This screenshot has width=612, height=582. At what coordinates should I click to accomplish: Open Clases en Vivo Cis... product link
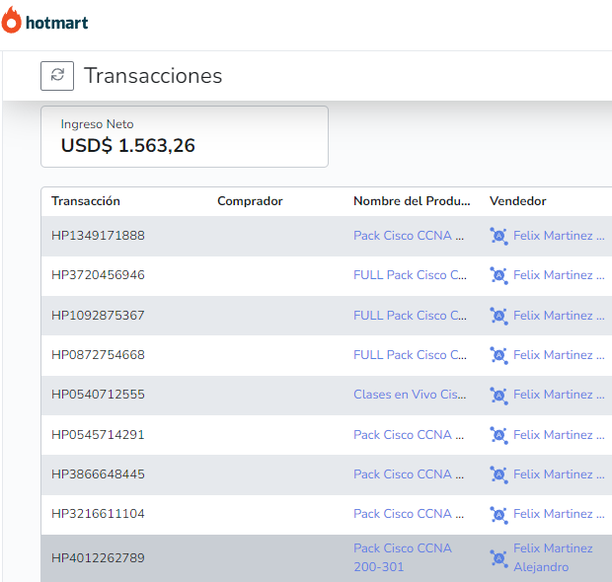tap(410, 395)
